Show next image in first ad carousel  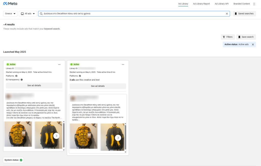56,136
